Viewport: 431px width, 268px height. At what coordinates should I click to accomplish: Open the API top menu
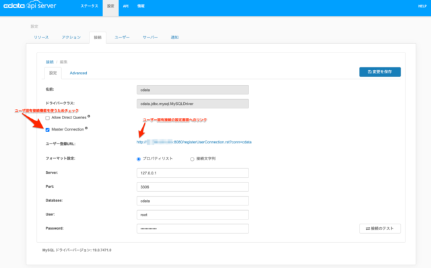(126, 6)
